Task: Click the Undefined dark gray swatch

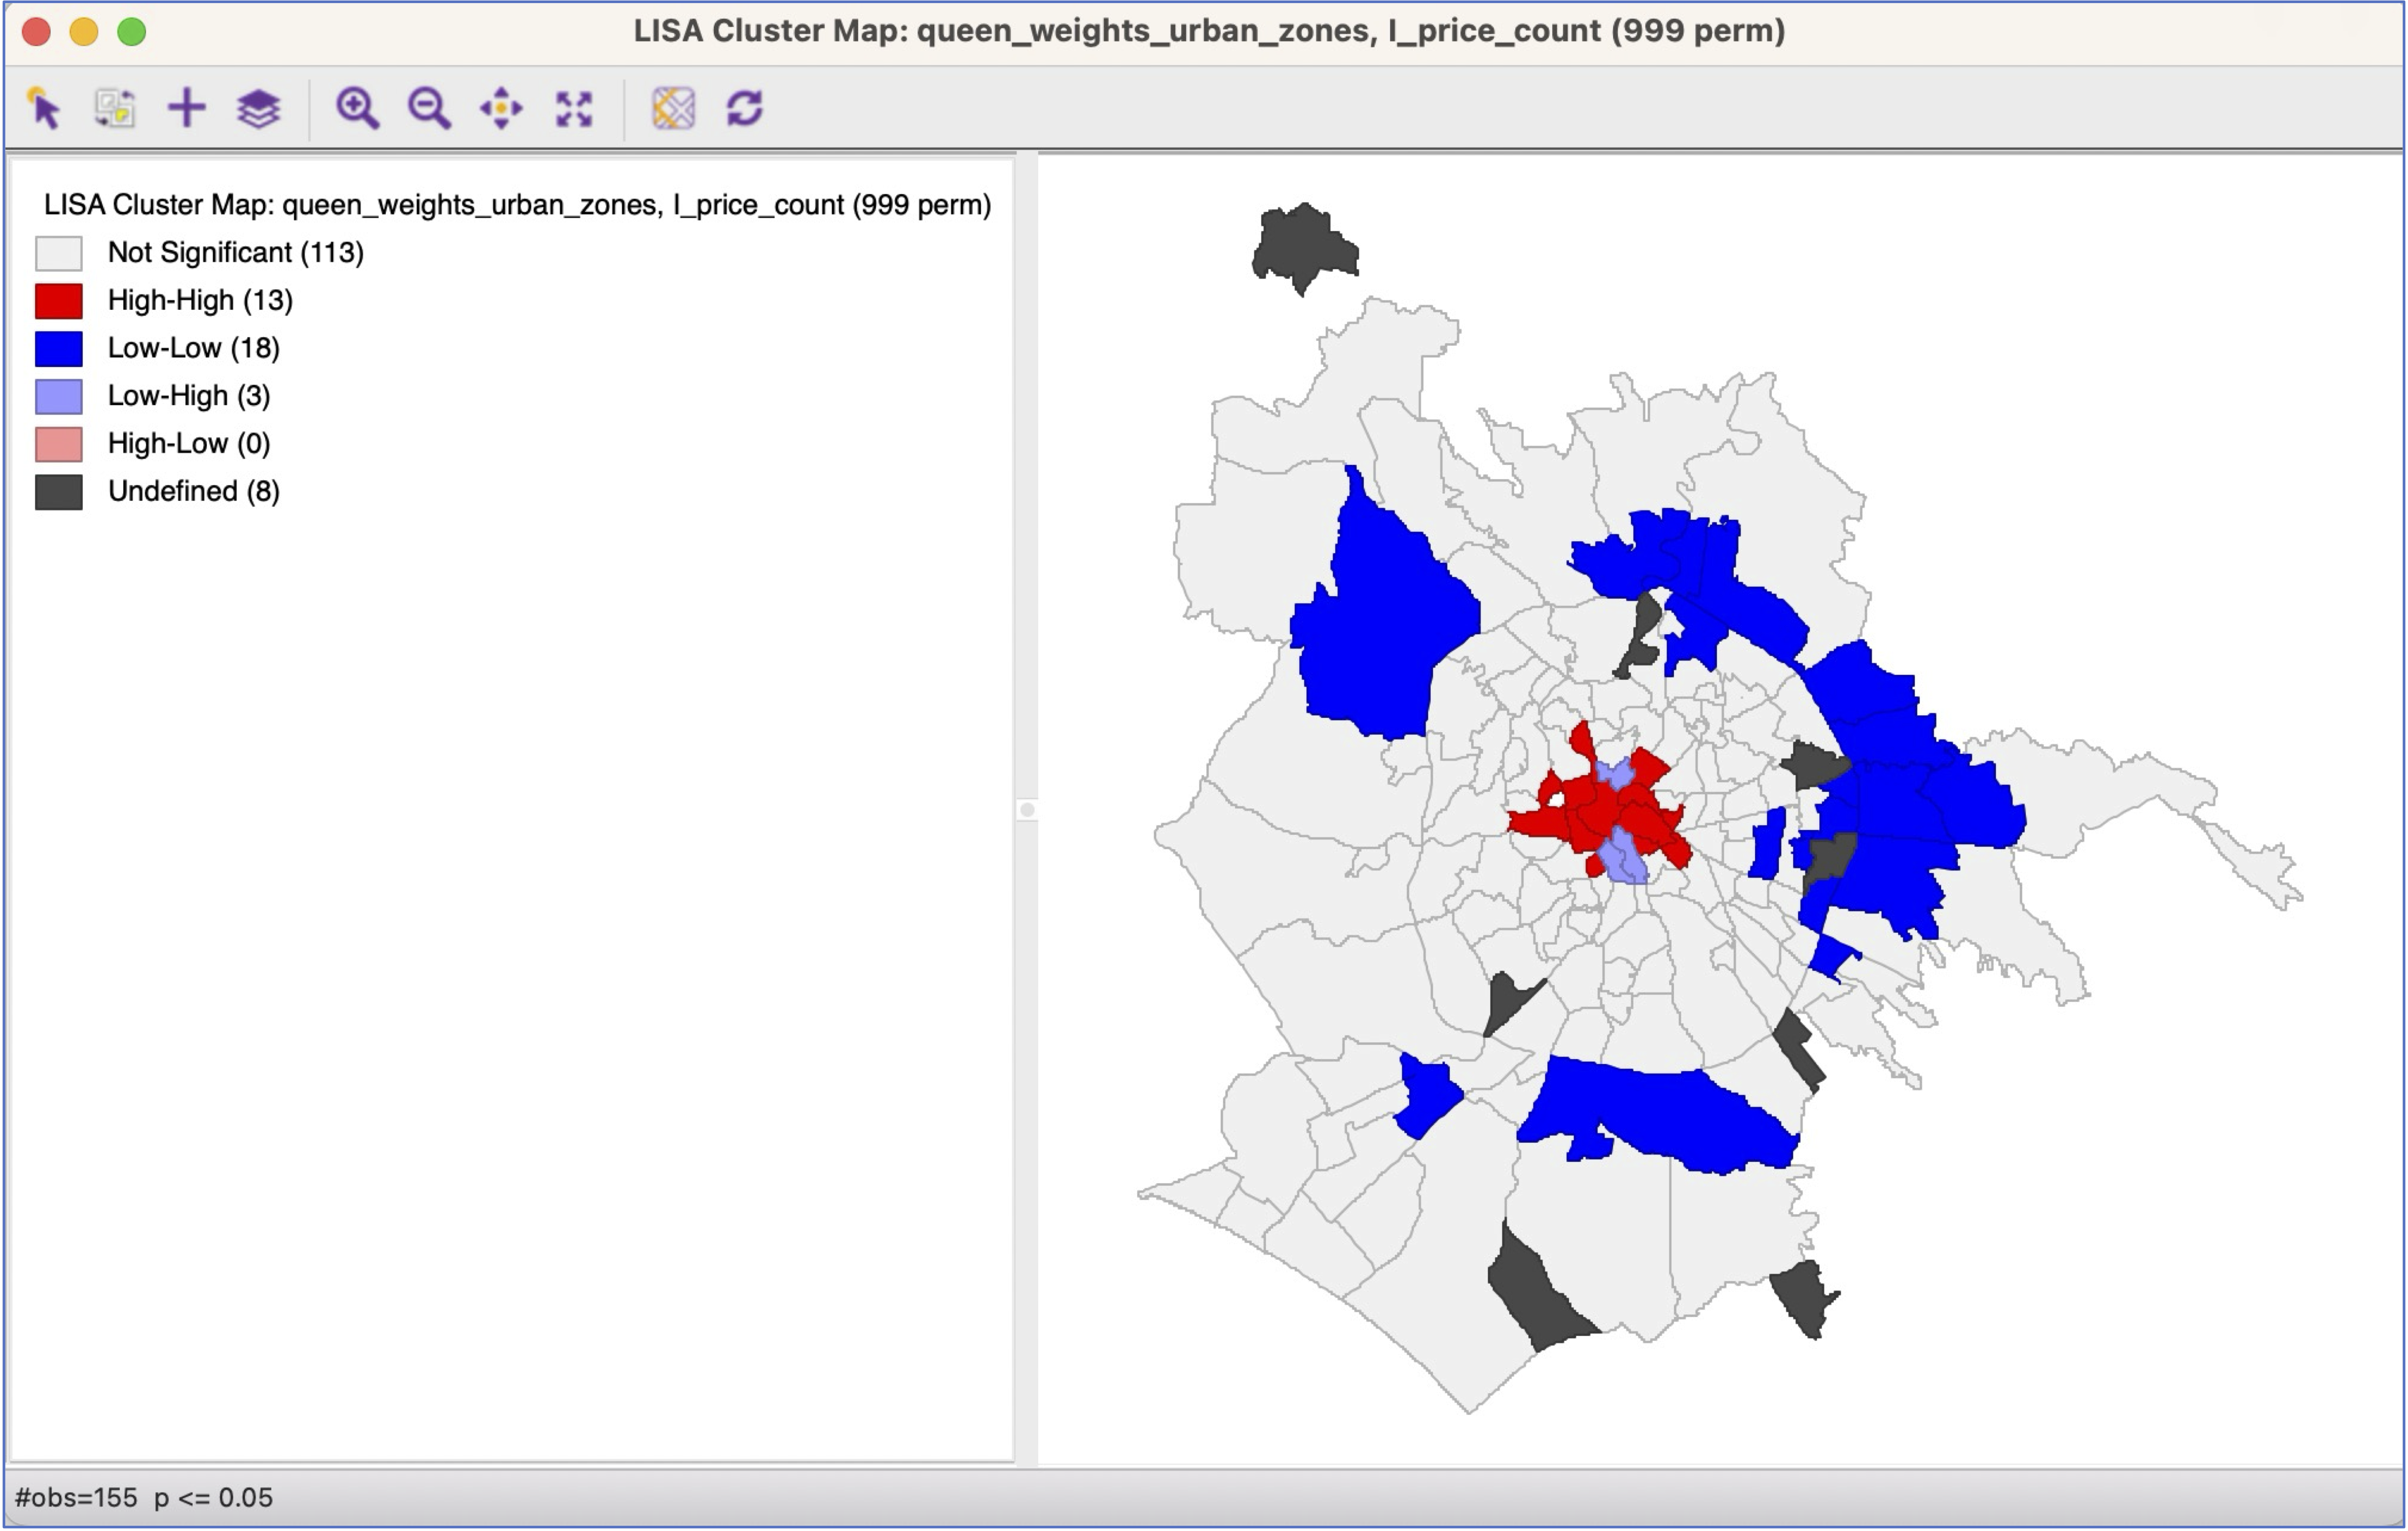Action: click(58, 491)
